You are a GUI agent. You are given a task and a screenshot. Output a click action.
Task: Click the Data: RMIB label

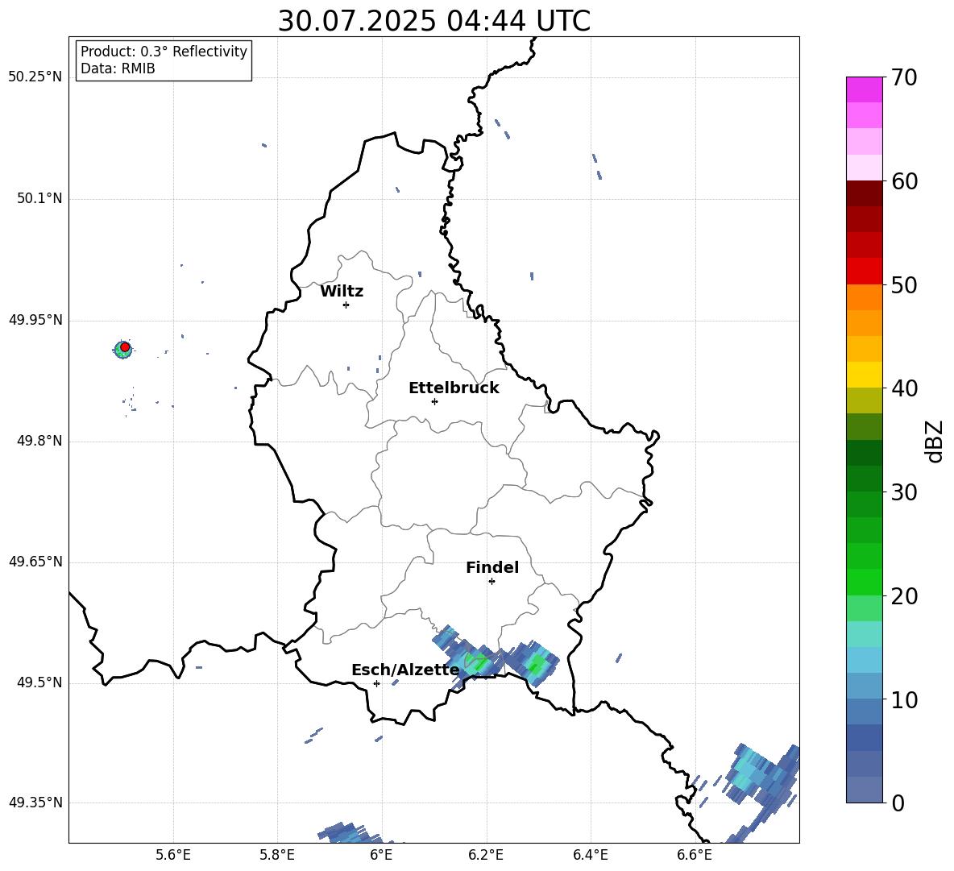tap(118, 68)
